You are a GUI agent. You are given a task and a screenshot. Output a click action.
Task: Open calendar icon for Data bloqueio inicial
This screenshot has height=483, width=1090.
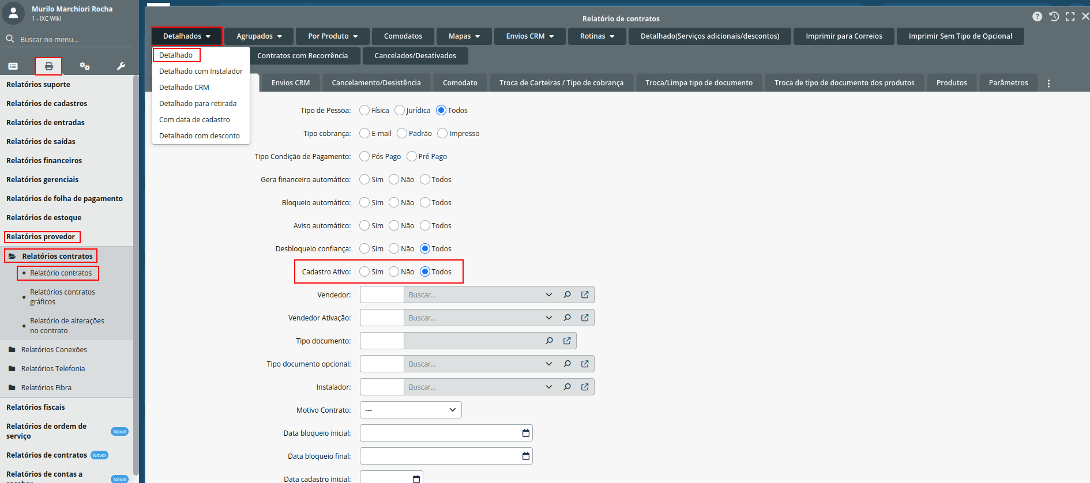pyautogui.click(x=526, y=433)
